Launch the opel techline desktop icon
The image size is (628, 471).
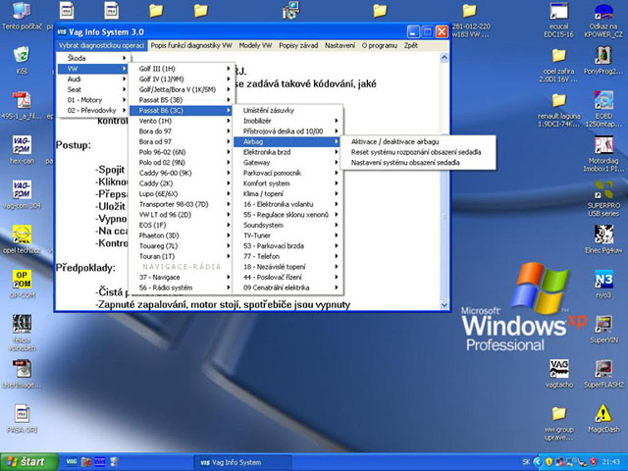22,239
